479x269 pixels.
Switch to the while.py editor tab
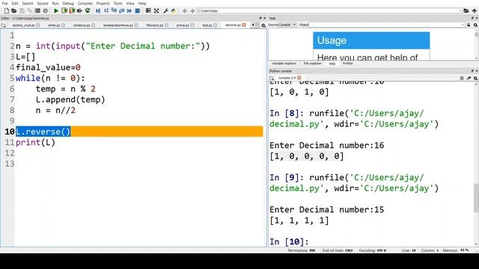click(54, 25)
